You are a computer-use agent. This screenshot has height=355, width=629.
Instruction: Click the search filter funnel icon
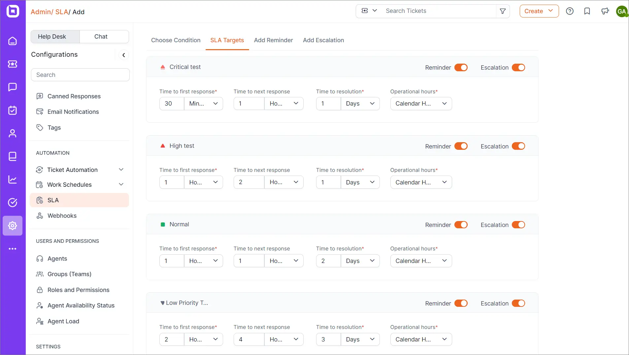tap(503, 11)
